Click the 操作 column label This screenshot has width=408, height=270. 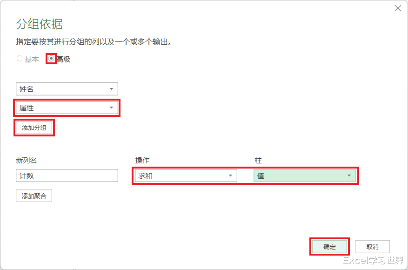[x=142, y=161]
